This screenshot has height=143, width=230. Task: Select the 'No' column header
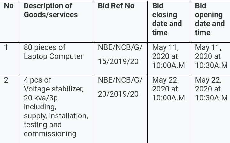[9, 6]
